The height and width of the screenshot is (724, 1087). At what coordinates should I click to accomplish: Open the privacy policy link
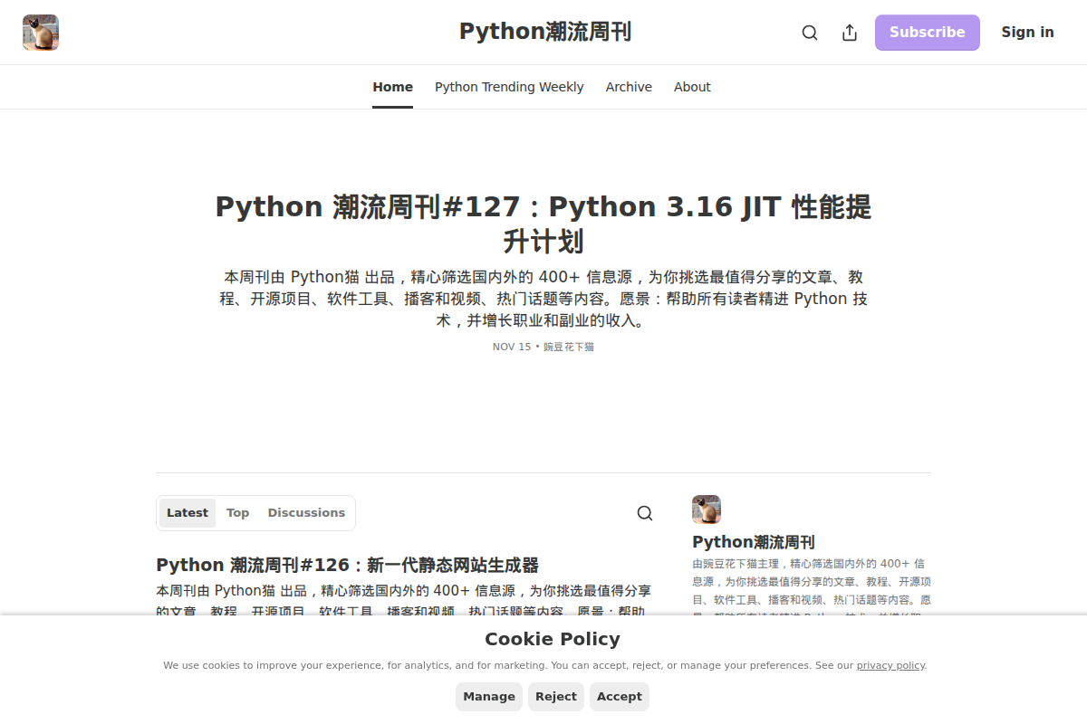[x=890, y=664]
